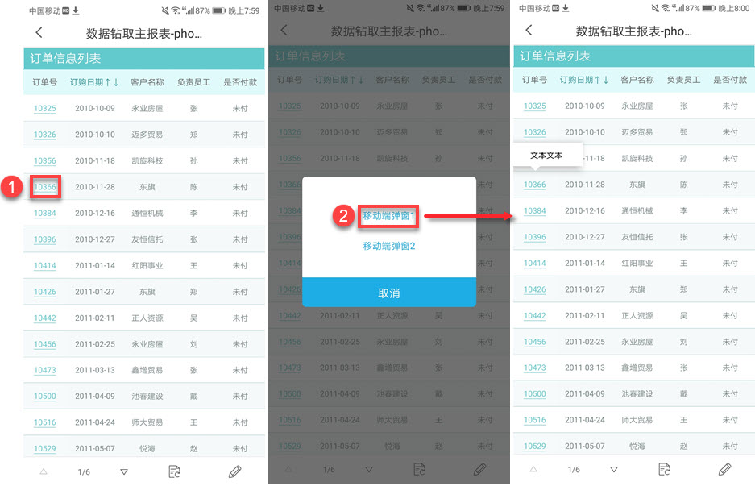Screen dimensions: 755x486
Task: Tap the back arrow in the left phone screen
Action: coord(39,33)
